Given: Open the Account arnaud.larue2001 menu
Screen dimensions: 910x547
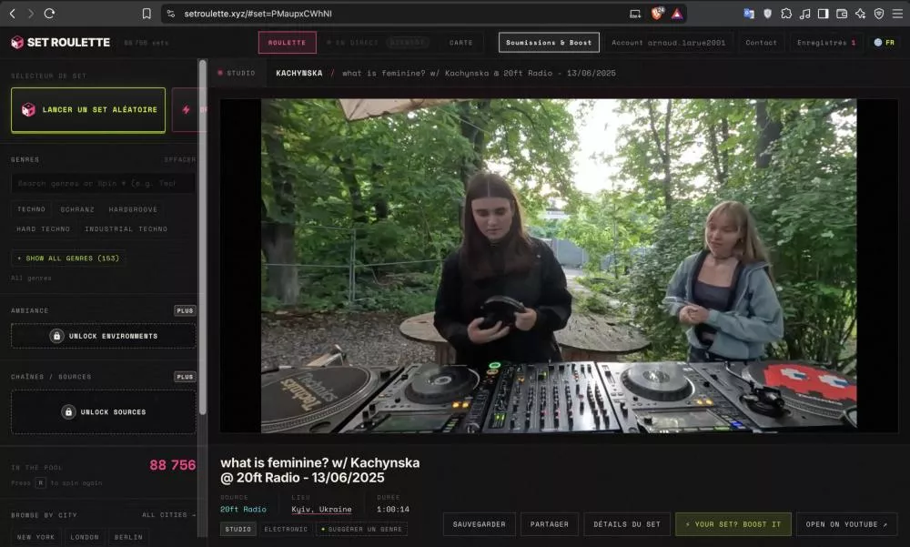Looking at the screenshot, I should click(x=669, y=43).
